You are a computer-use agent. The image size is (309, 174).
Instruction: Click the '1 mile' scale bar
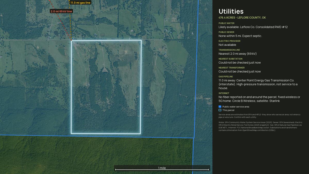tap(162, 168)
